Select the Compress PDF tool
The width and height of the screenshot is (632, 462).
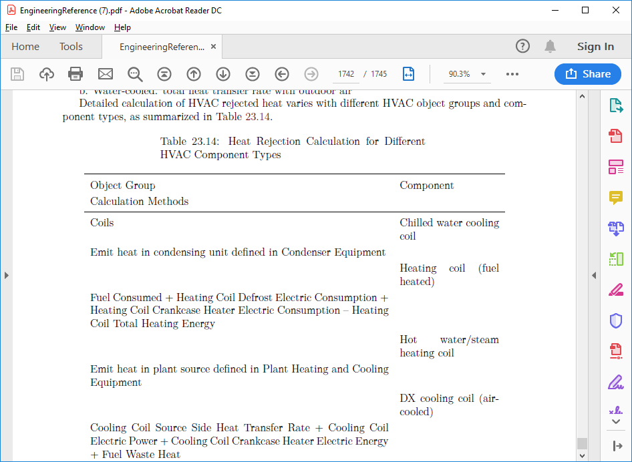click(x=615, y=259)
